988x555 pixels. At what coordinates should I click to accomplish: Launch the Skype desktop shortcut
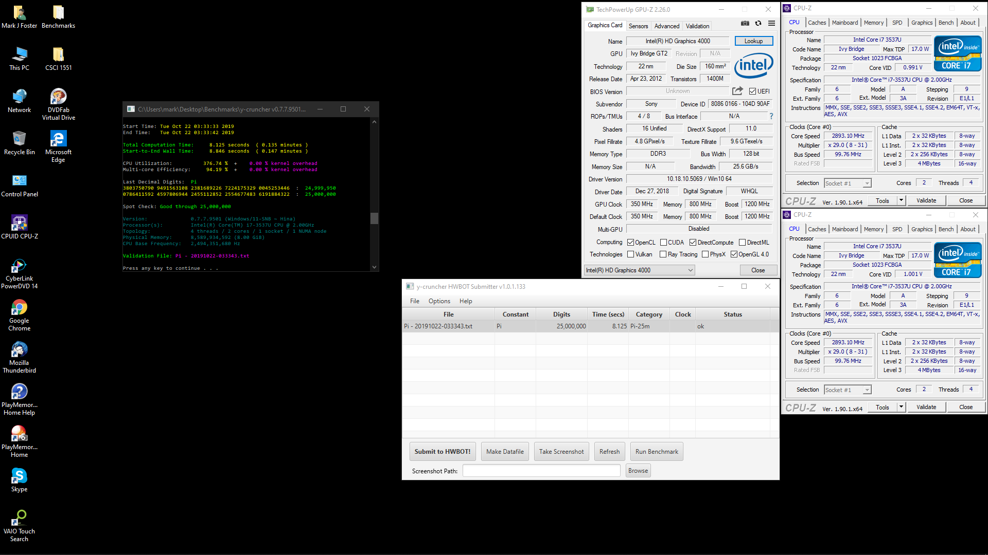[19, 480]
